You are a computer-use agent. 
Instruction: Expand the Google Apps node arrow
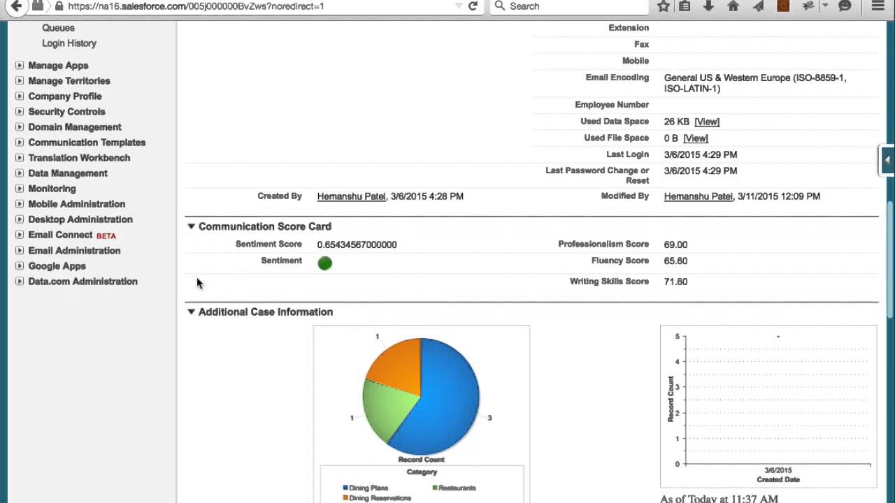pos(20,266)
